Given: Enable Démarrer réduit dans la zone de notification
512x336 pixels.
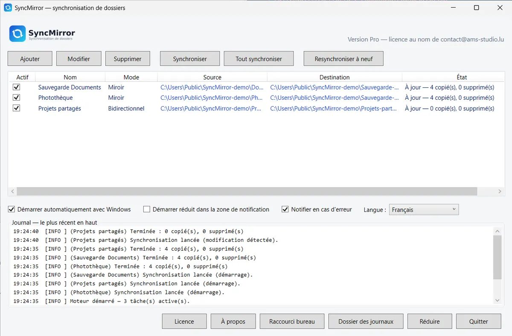Looking at the screenshot, I should pyautogui.click(x=147, y=209).
